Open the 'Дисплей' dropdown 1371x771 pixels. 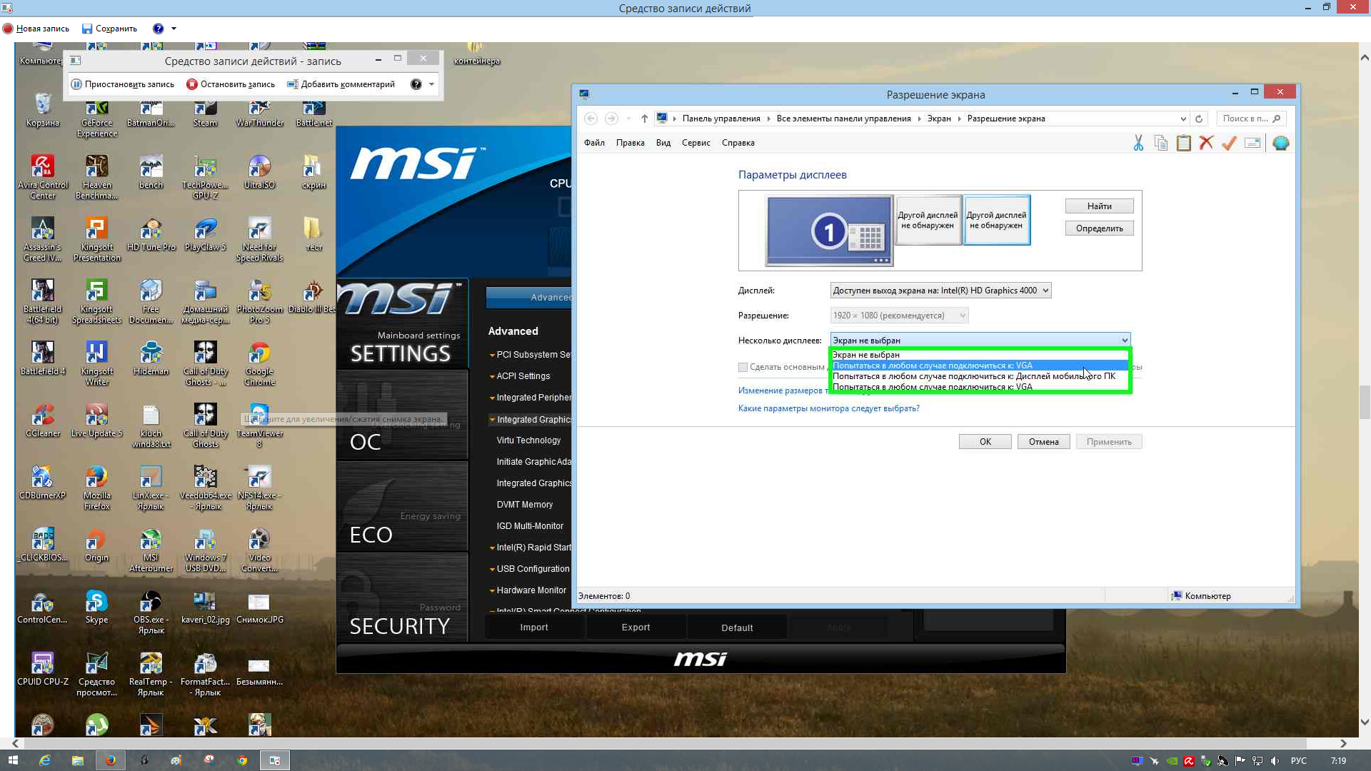click(940, 291)
